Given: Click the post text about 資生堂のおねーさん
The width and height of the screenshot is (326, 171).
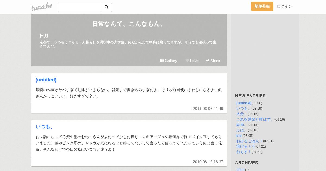Looking at the screenshot, I should (129, 143).
